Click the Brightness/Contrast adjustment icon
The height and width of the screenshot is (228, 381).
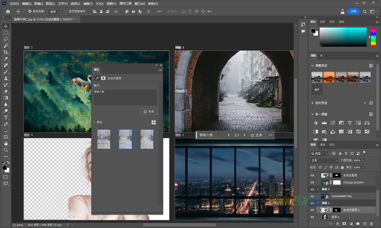[x=316, y=123]
